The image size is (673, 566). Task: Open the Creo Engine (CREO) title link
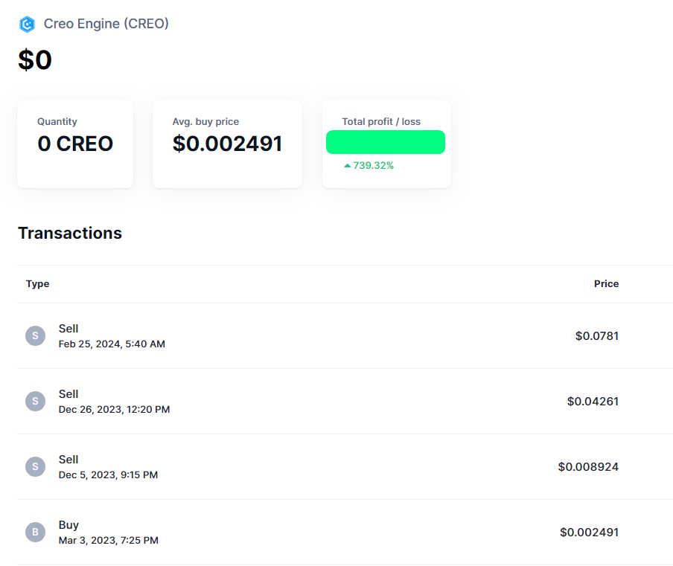[106, 24]
